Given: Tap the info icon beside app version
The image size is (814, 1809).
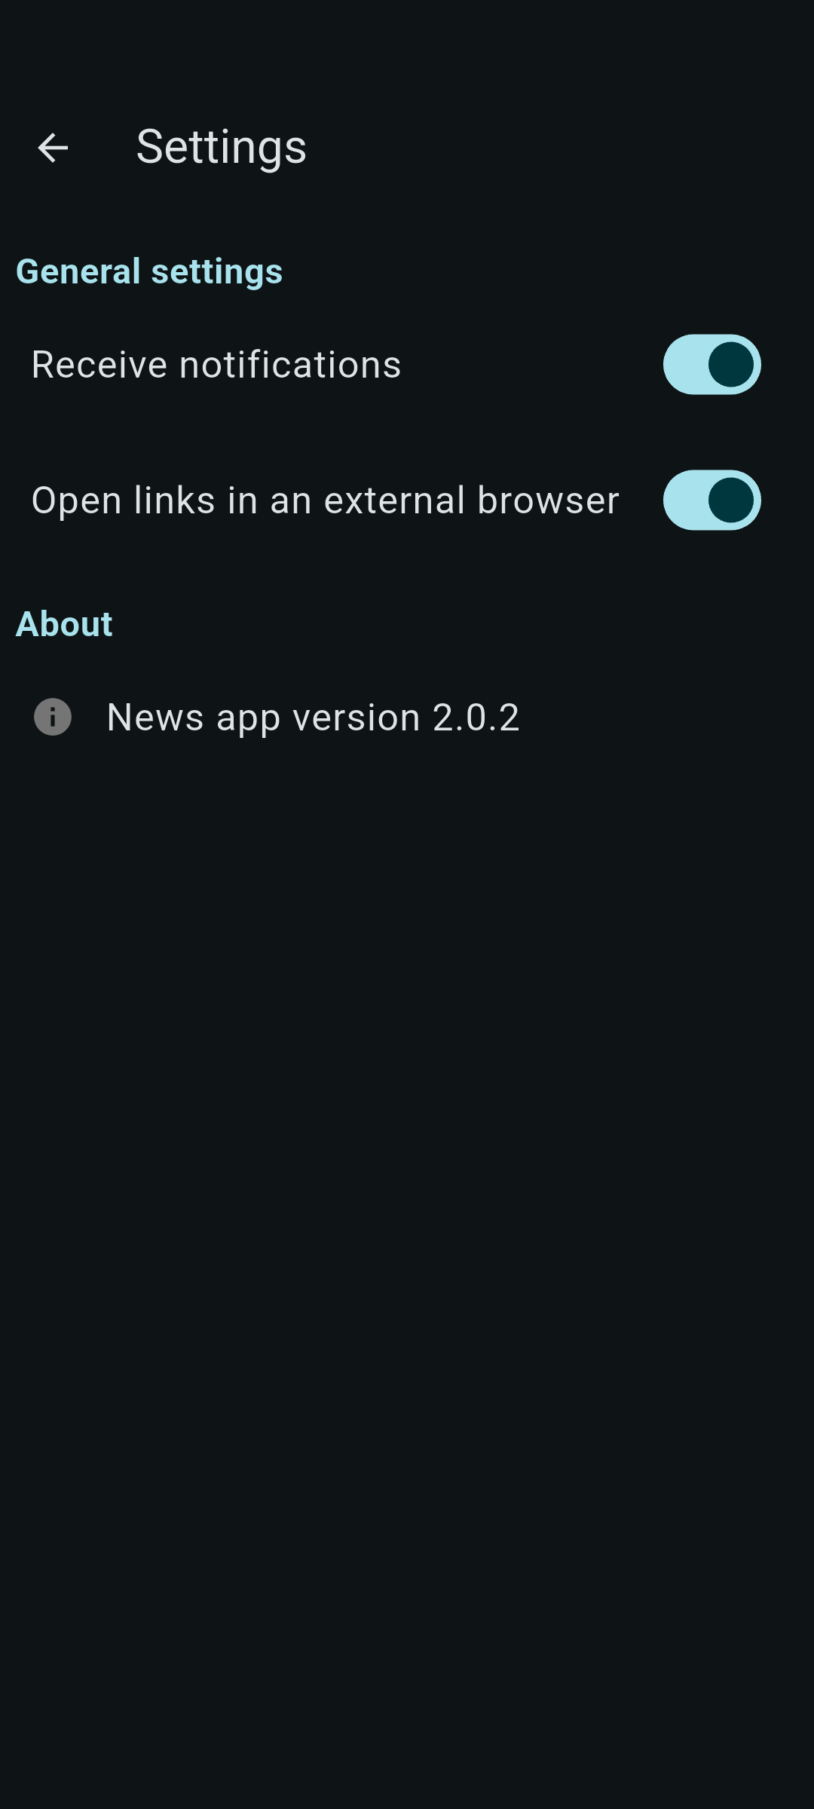Looking at the screenshot, I should pos(53,717).
